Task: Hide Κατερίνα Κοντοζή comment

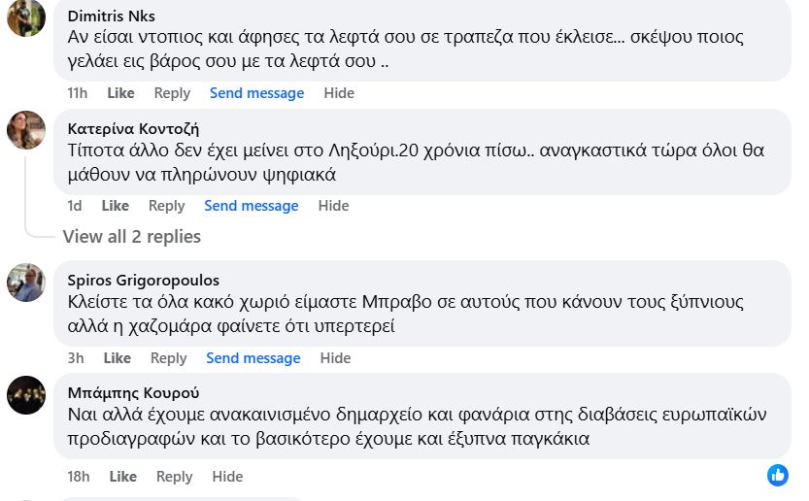Action: click(333, 206)
